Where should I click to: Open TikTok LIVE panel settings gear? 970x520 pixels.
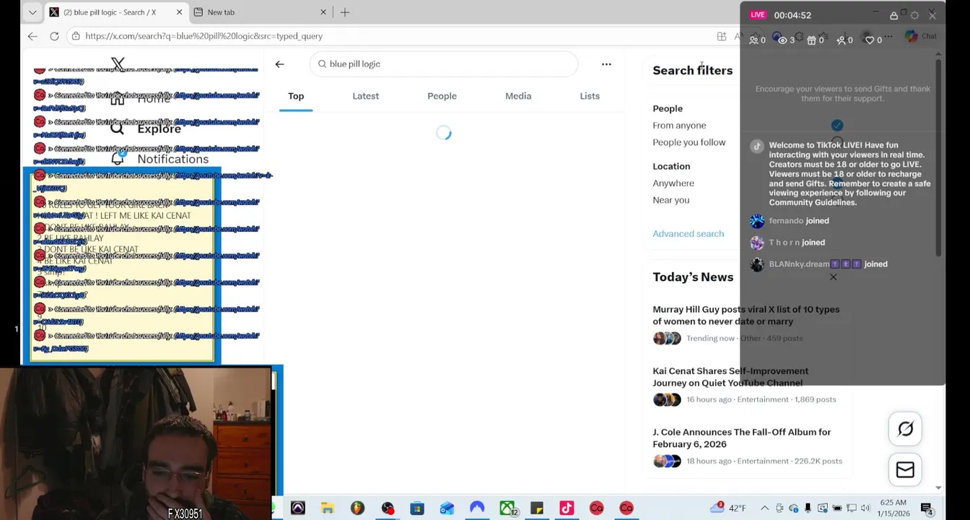914,15
